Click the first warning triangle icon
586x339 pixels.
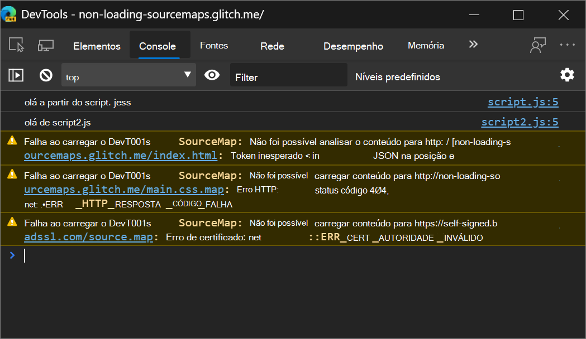coord(12,141)
